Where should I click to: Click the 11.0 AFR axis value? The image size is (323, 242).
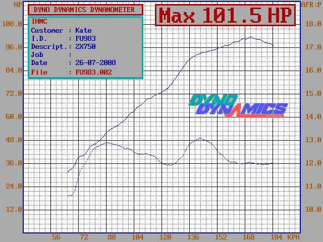[x=313, y=187]
